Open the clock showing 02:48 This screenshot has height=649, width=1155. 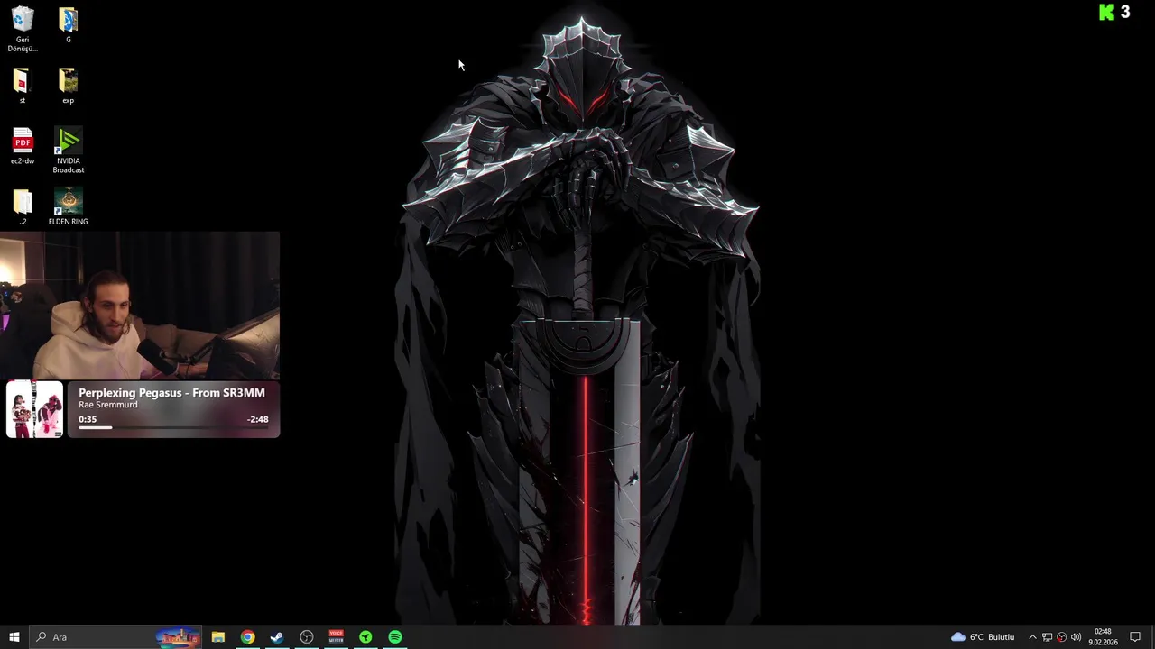1103,637
